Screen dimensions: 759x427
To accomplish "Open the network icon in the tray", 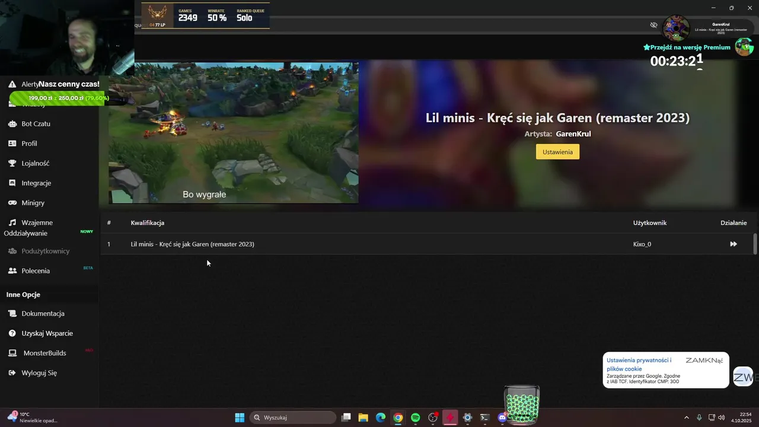I will click(712, 418).
